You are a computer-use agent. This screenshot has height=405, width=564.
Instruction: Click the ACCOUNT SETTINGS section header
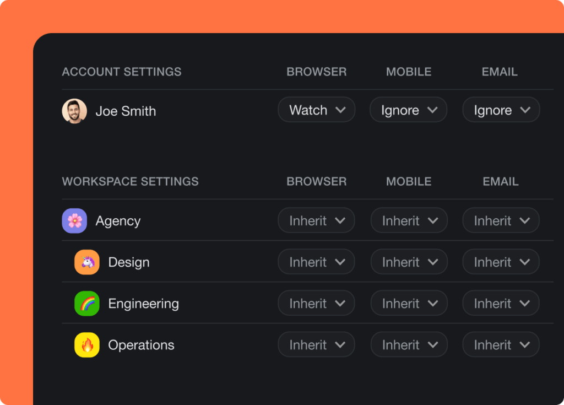coord(121,72)
